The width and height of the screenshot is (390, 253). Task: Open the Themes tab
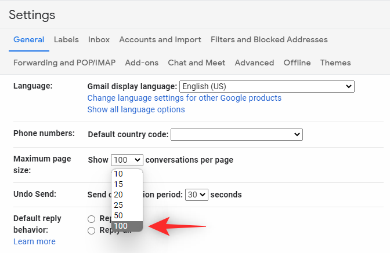pos(335,63)
